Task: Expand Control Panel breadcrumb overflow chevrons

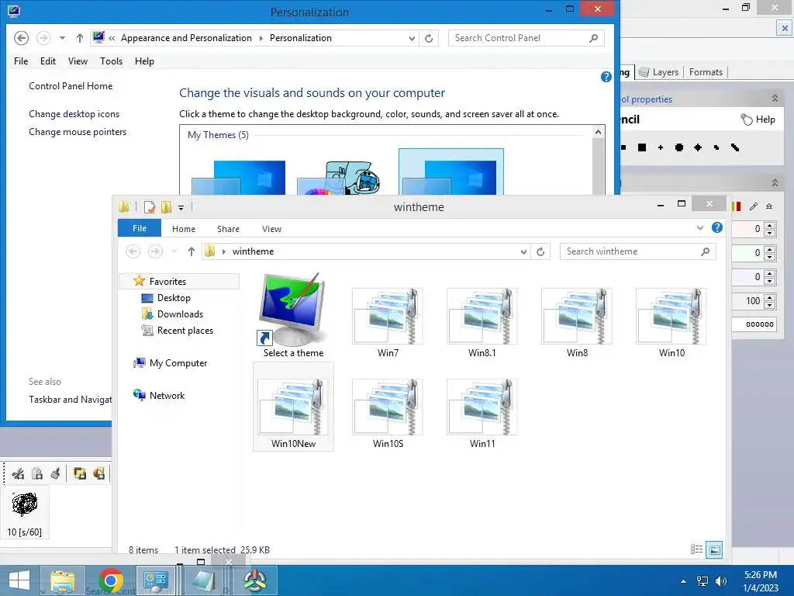Action: point(112,38)
